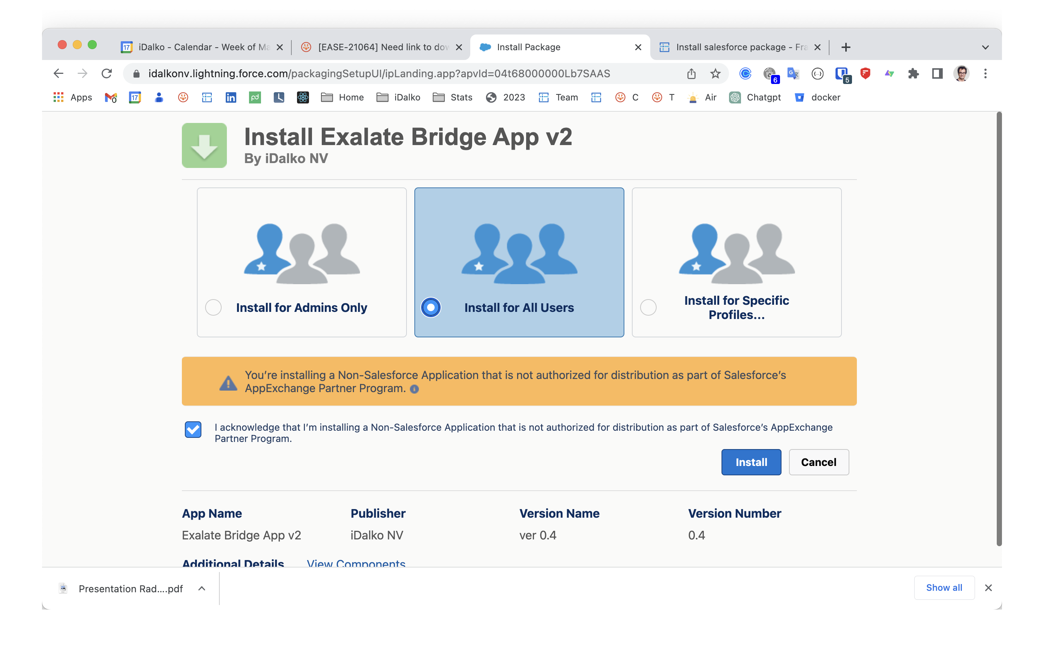Screen dimensions: 1044x665
Task: Open Gmail bookmark icon
Action: pyautogui.click(x=111, y=97)
